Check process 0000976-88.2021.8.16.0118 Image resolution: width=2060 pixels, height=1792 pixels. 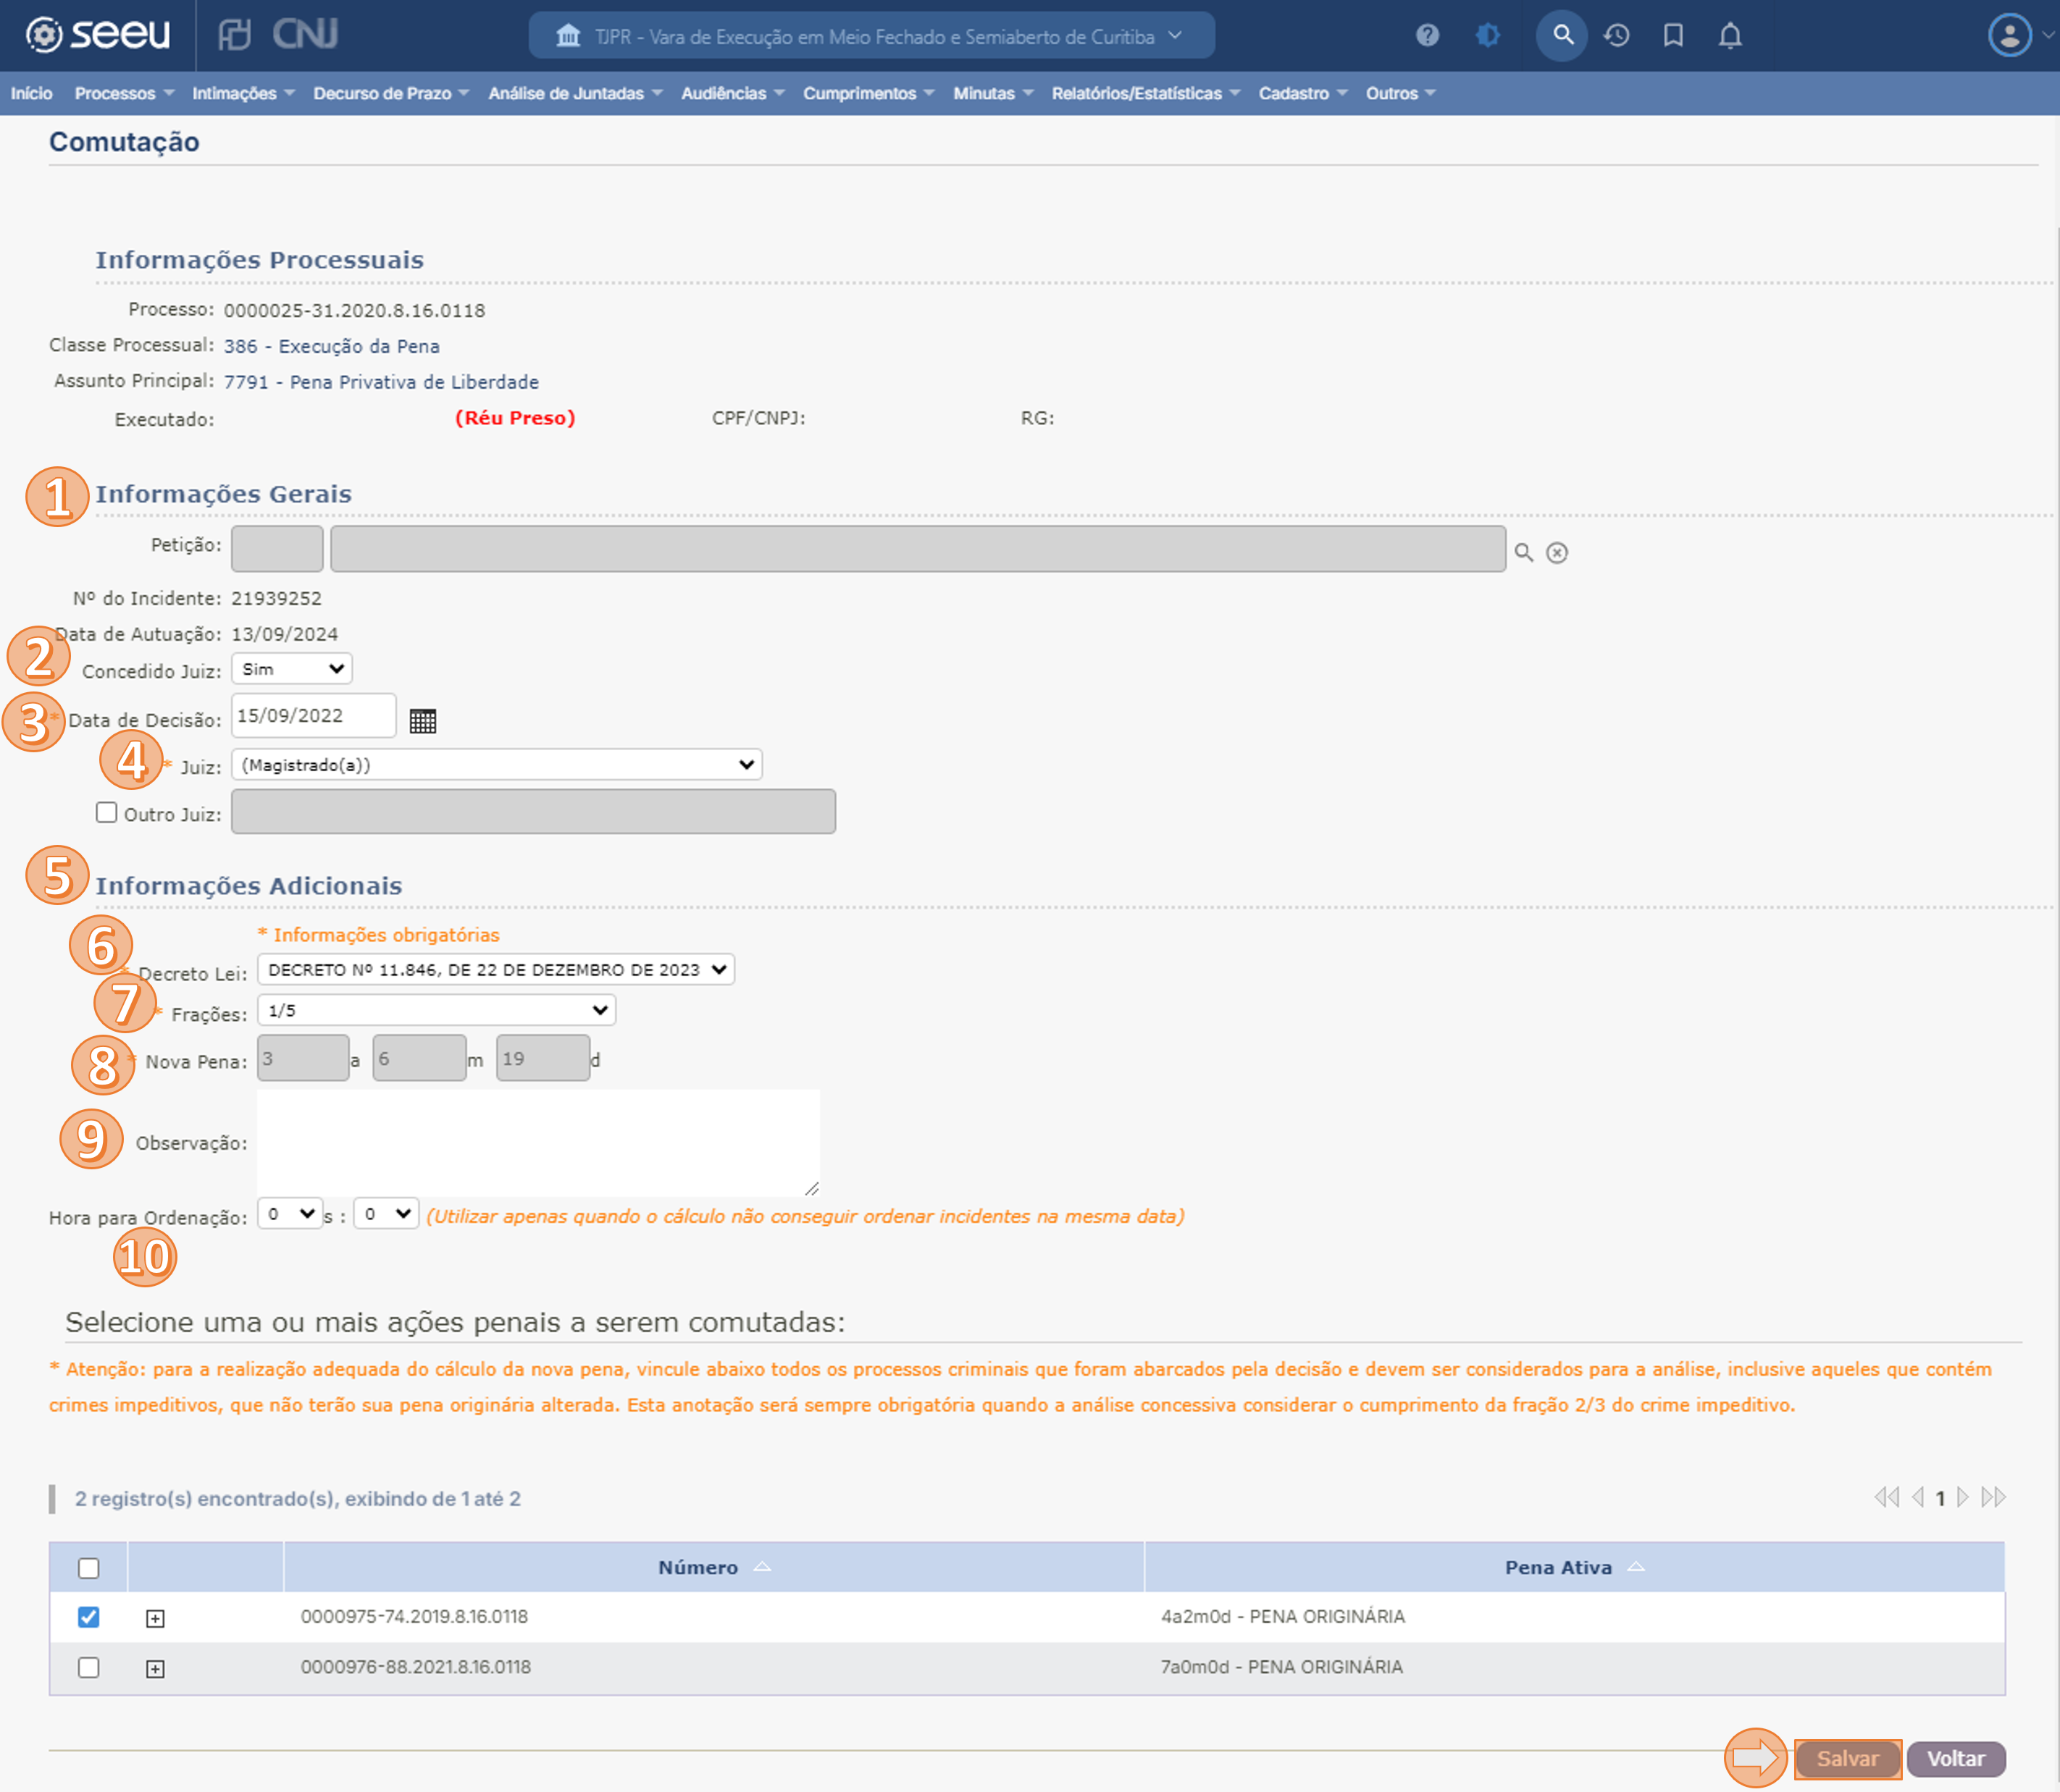click(89, 1667)
